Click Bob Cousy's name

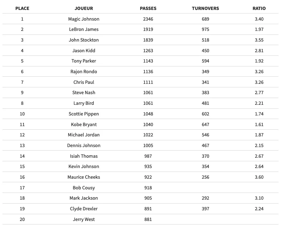[84, 188]
